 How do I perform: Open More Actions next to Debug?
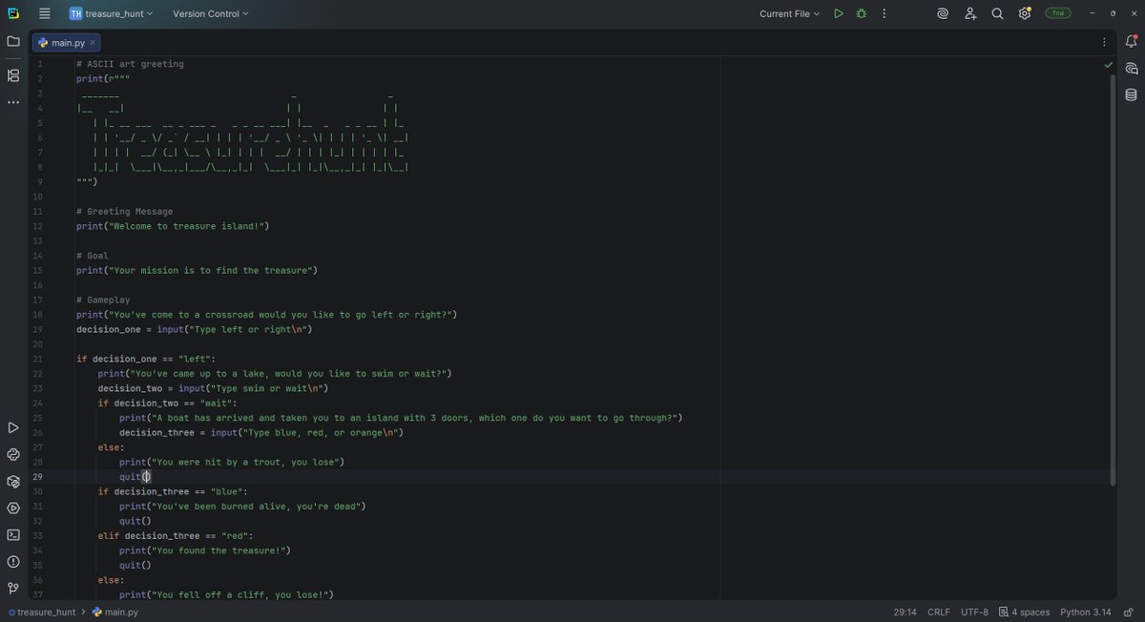pos(884,13)
